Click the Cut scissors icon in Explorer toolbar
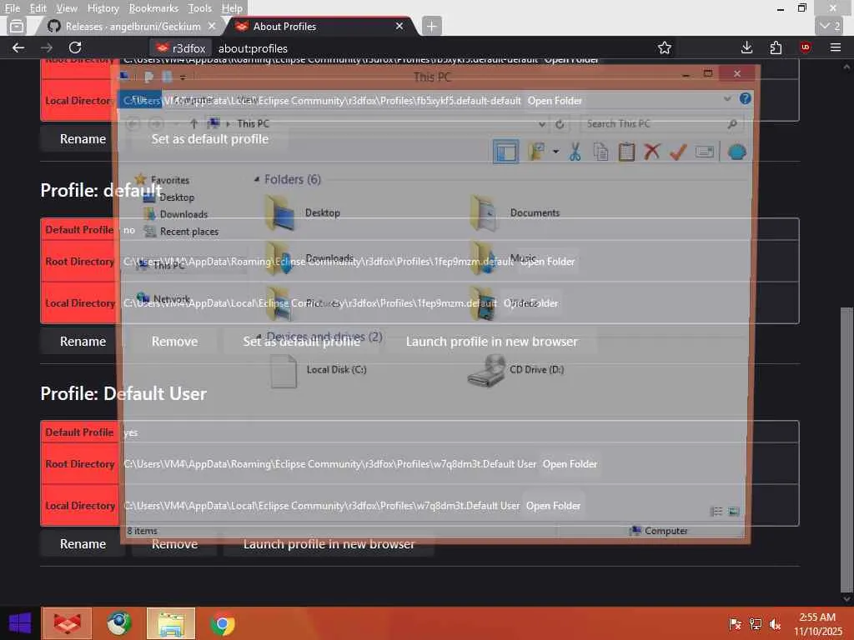 575,152
